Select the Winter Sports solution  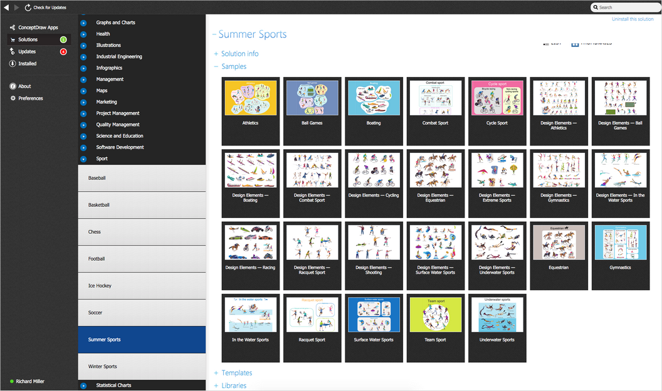tap(142, 367)
